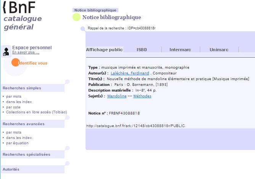The height and width of the screenshot is (179, 255).
Task: Switch to the ISBD tab
Action: click(142, 50)
